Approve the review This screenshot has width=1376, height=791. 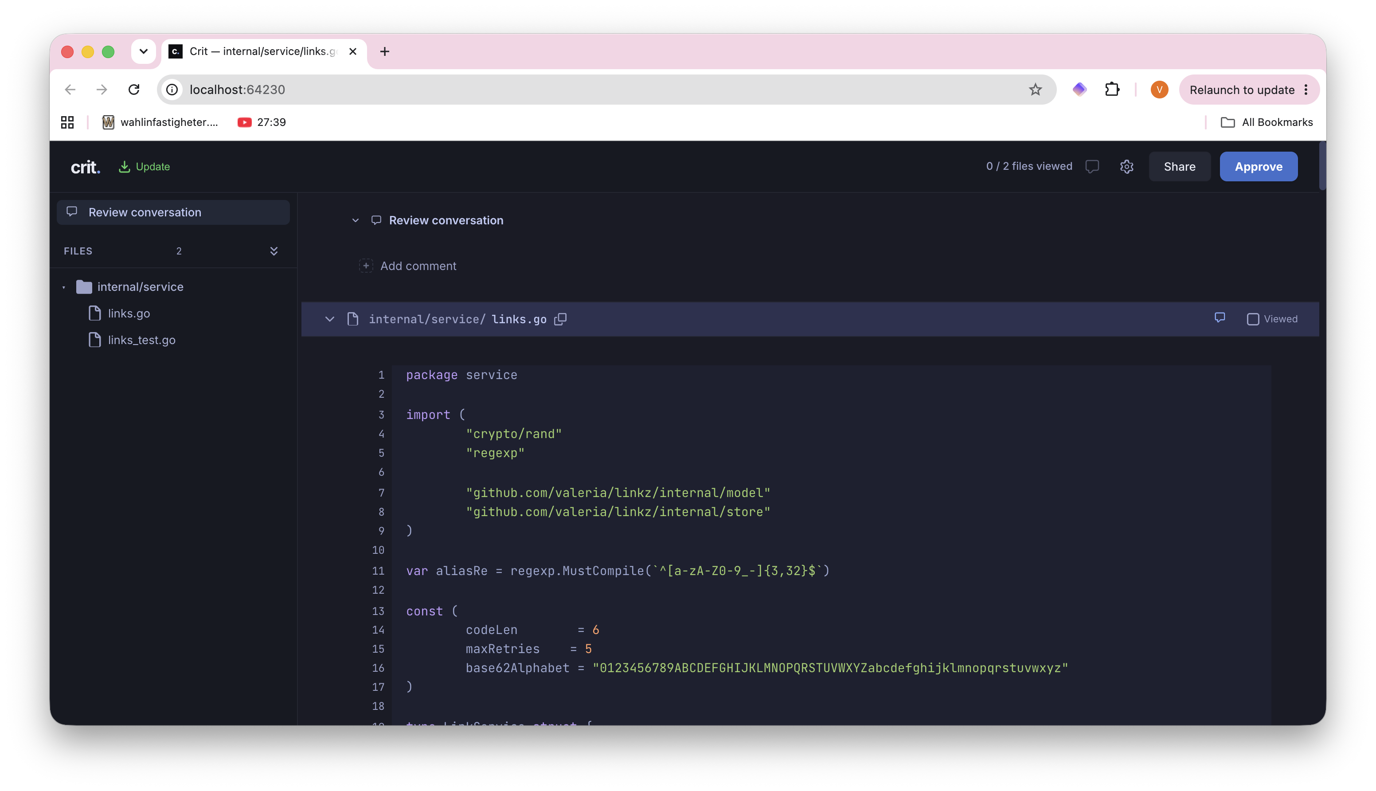1258,166
